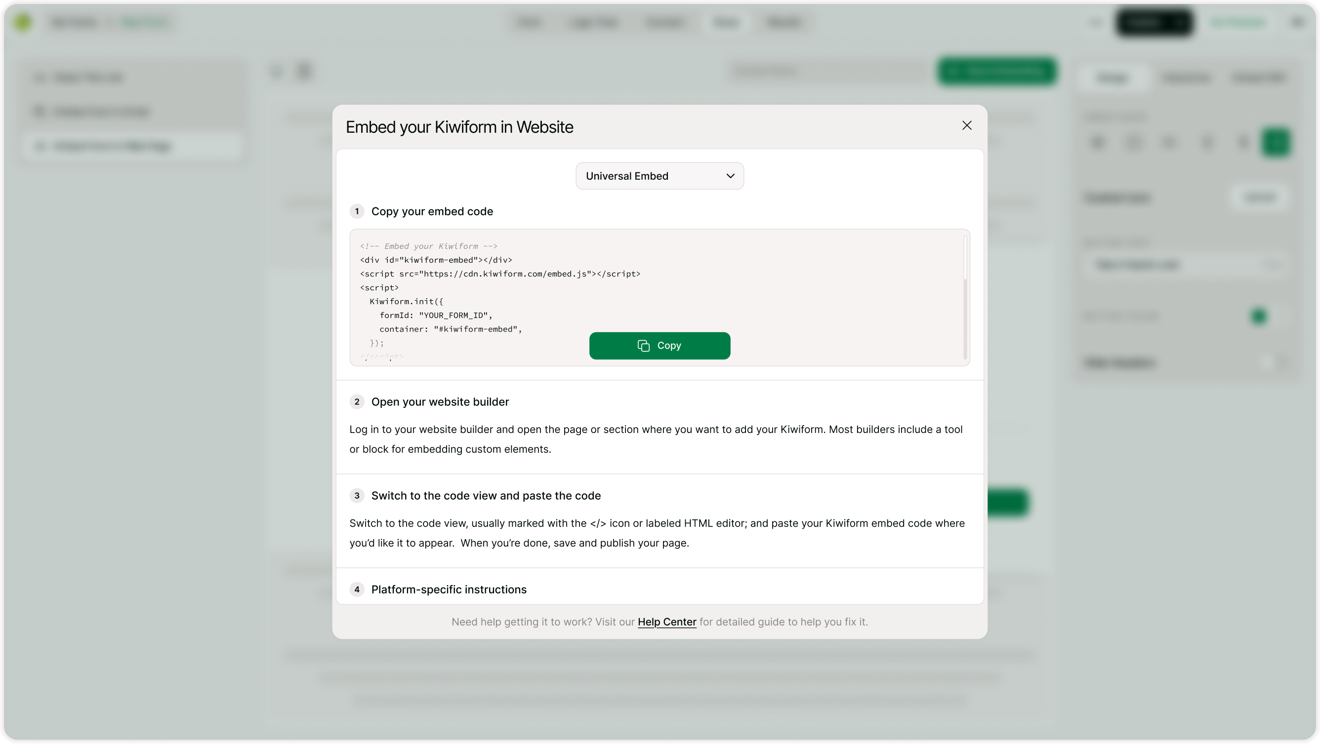
Task: Click the step 4 number badge
Action: pos(357,589)
